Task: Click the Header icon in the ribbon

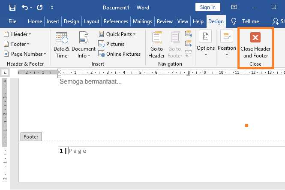Action: [x=6, y=34]
